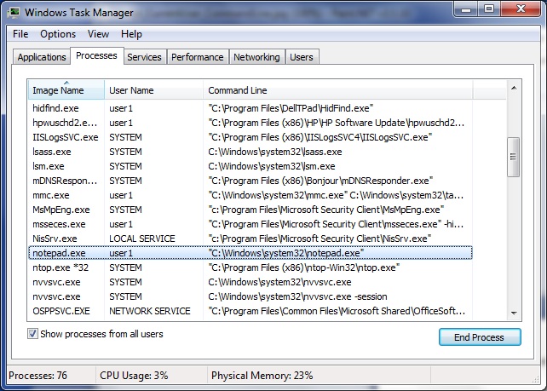The width and height of the screenshot is (547, 391).
Task: Click the Task Manager title bar icon
Action: 14,13
